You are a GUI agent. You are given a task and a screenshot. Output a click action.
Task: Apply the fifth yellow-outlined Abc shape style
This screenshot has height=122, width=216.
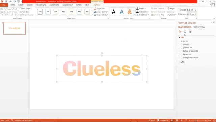(x=71, y=12)
